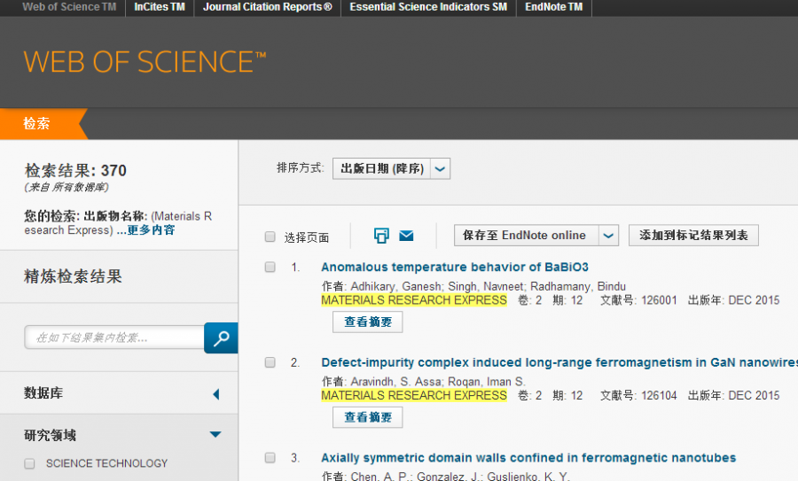Click the 更多内容 more-content link
The height and width of the screenshot is (481, 798).
tap(150, 230)
